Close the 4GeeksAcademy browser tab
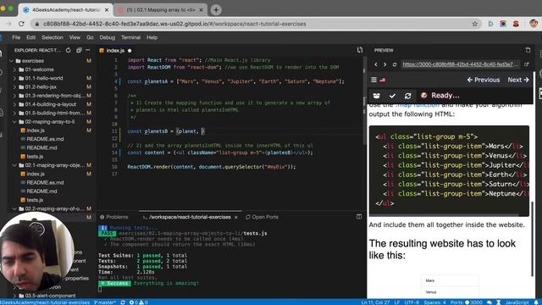Screen dimensions: 542x305 click(107, 10)
